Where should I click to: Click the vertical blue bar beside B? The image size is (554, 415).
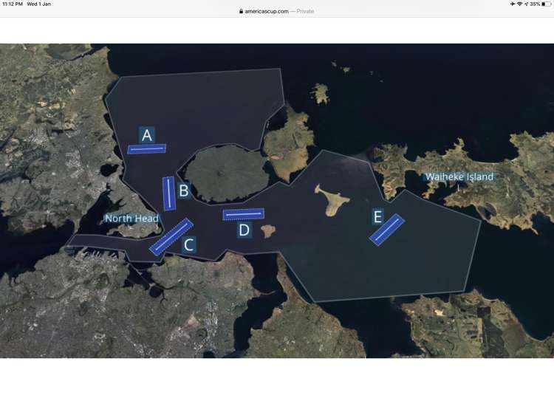[x=169, y=193]
